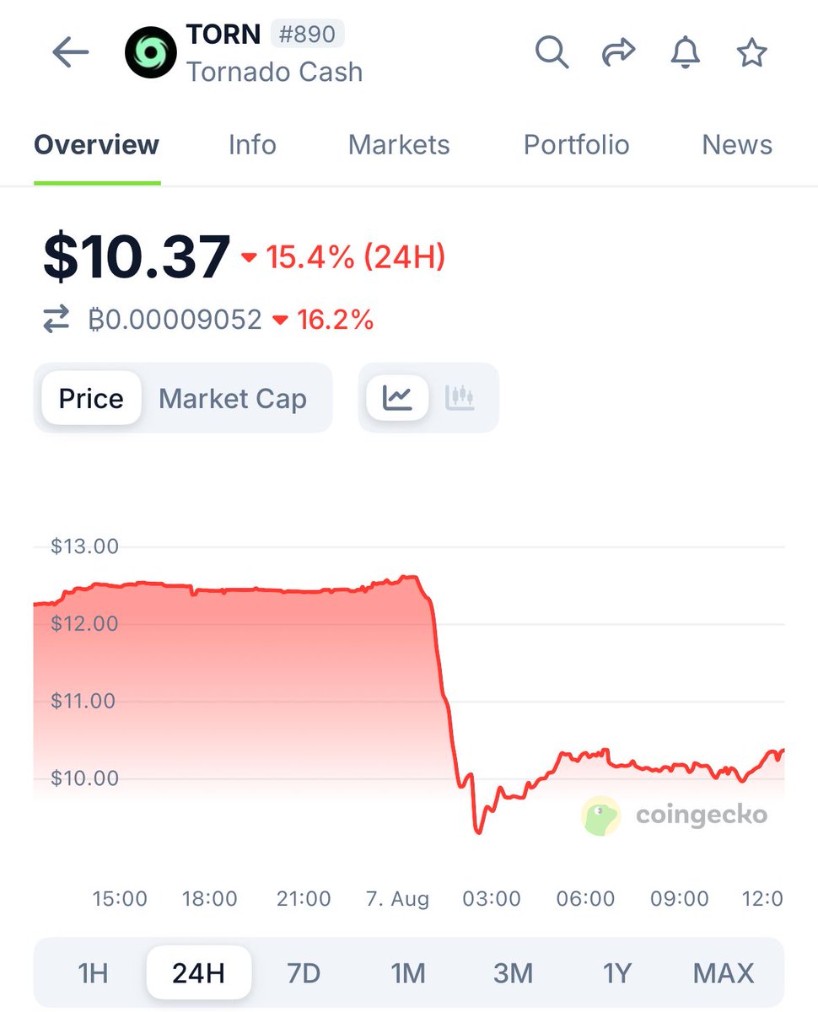Select the 1H time range
Screen dimensions: 818x1012
point(93,973)
